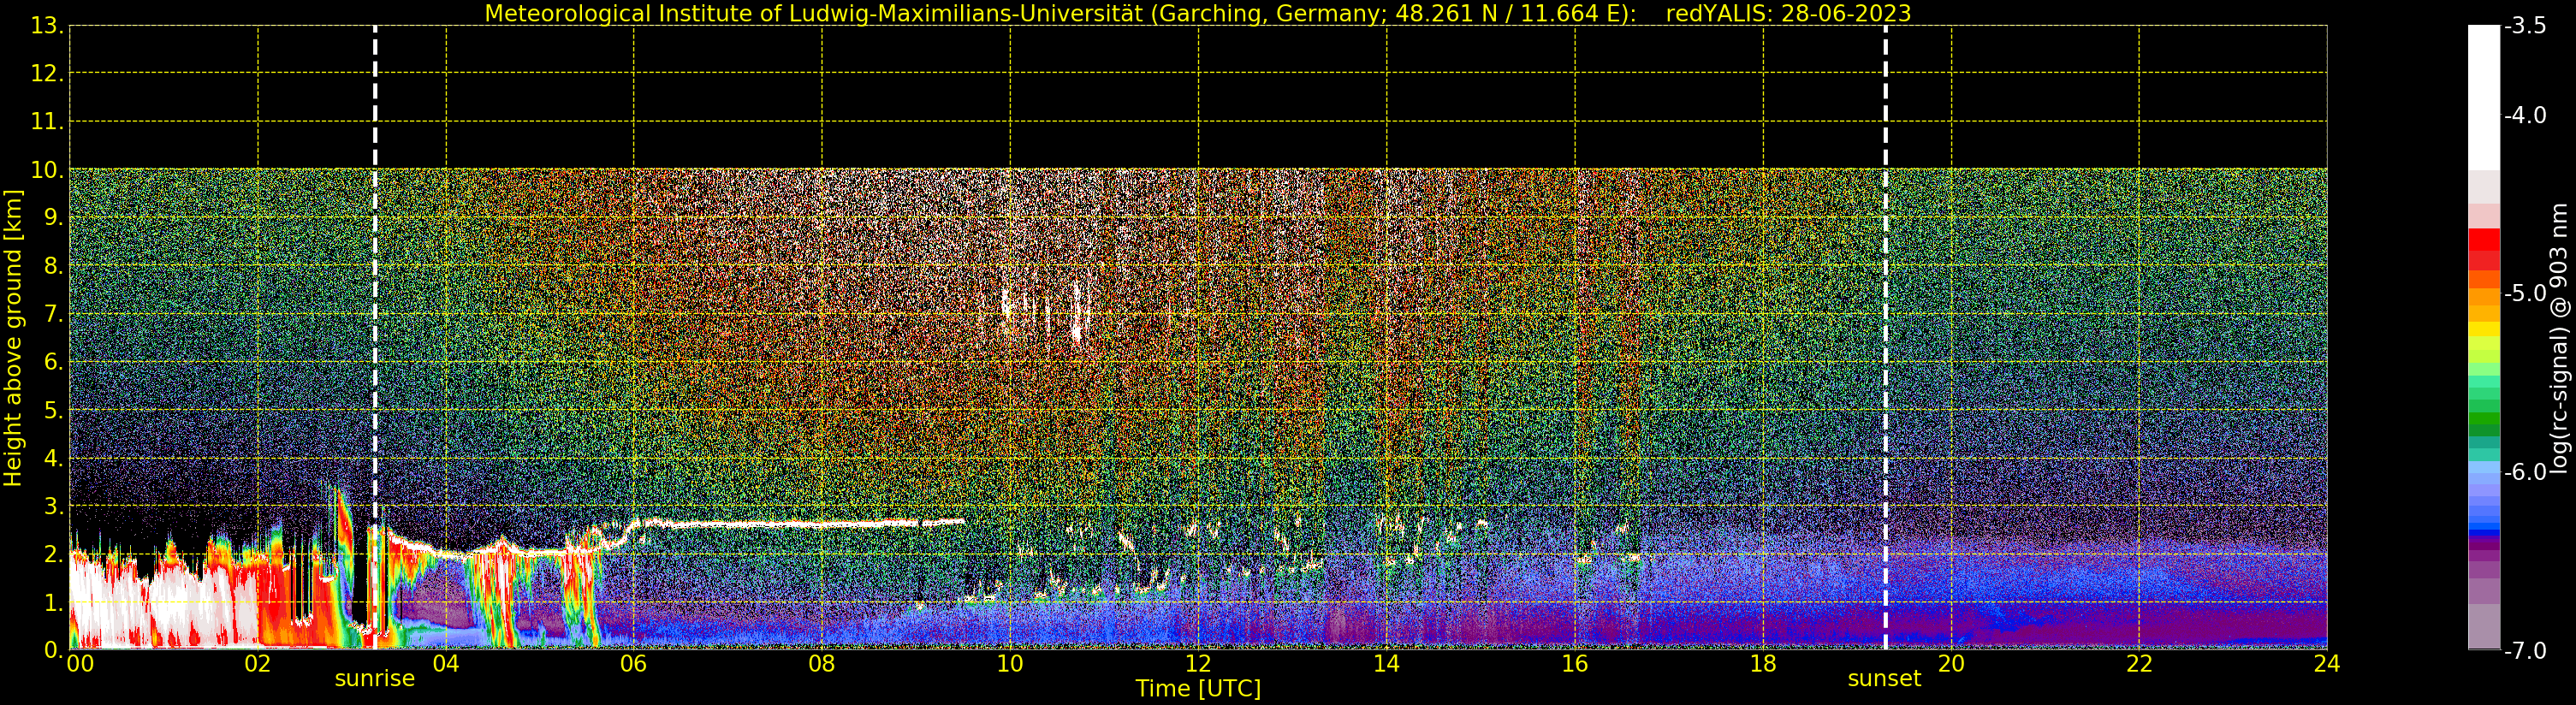
Task: Click the "04" tick on the time axis
Action: (x=445, y=664)
